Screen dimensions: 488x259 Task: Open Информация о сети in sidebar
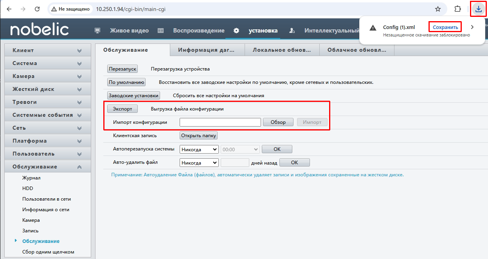46,210
